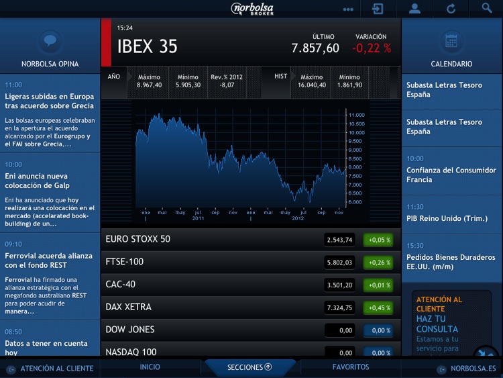This screenshot has height=378, width=503.
Task: Open article 'Eni anuncia nueva colocación de Galp'
Action: tap(50, 193)
